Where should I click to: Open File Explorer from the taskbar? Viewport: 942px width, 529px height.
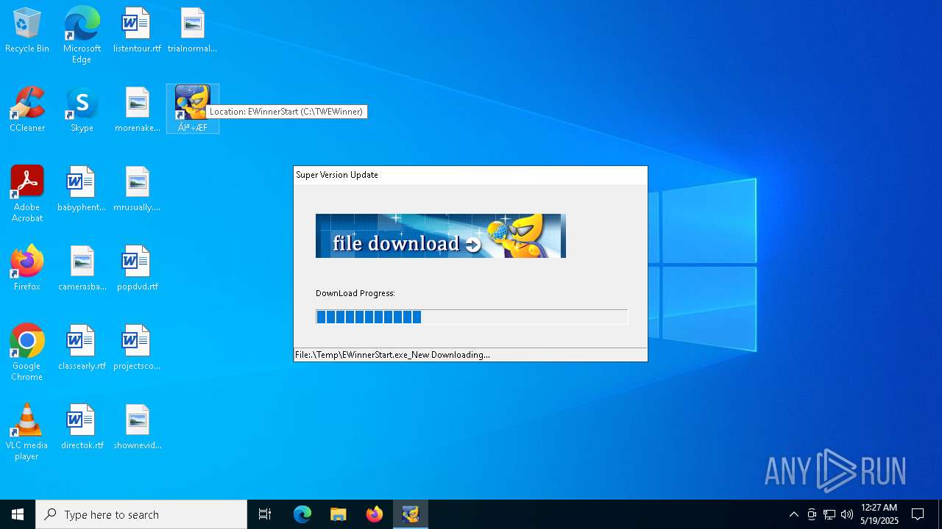339,514
